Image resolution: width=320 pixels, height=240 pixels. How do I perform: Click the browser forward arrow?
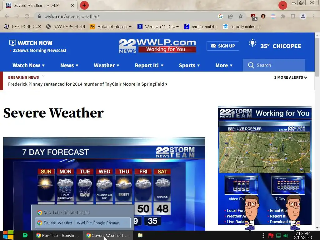(x=17, y=16)
